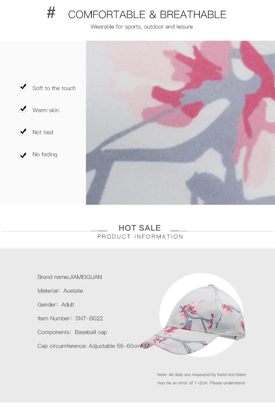
Task: Click the Material: Acetate line
Action: (60, 291)
